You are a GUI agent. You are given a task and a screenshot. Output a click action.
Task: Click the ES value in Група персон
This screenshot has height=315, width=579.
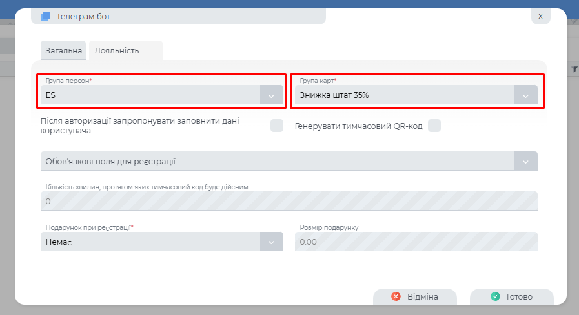tap(51, 95)
